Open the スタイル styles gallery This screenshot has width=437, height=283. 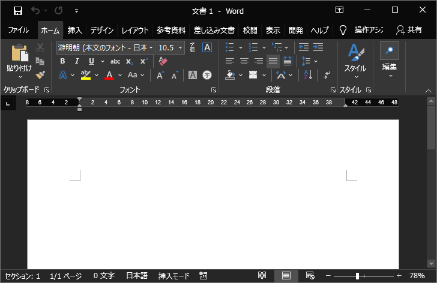pyautogui.click(x=355, y=61)
